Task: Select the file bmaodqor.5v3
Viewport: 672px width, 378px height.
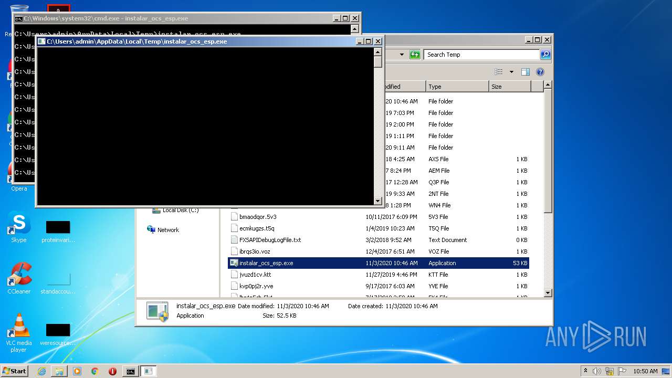Action: 258,217
